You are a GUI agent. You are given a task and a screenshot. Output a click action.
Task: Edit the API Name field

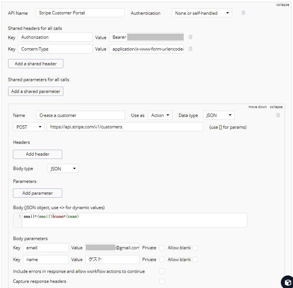tap(80, 13)
